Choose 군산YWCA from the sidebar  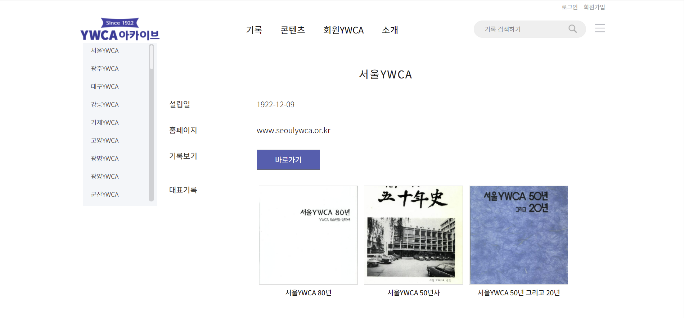pos(105,194)
